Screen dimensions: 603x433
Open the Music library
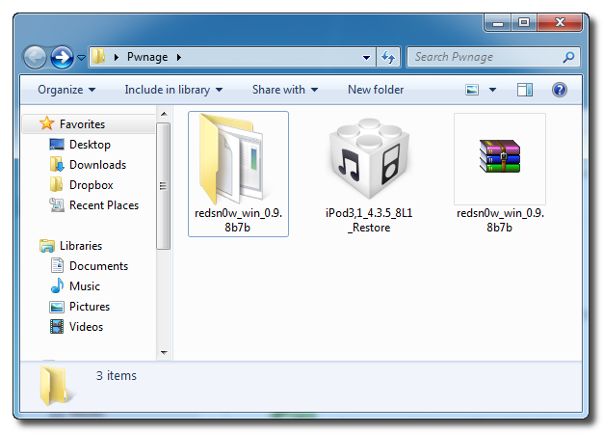pyautogui.click(x=85, y=286)
